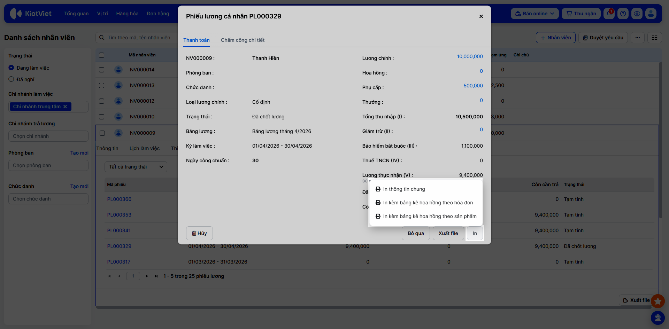Open Bán online dropdown
Screen dimensions: 669x329
click(x=535, y=14)
